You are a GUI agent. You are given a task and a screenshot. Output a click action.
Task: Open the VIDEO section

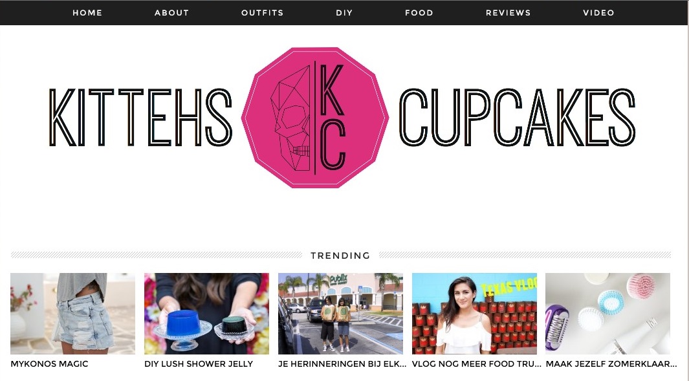(x=598, y=13)
